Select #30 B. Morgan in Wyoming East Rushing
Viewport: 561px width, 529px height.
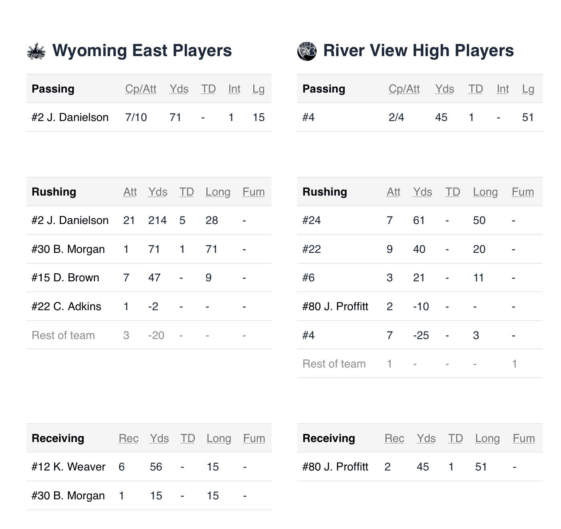68,249
